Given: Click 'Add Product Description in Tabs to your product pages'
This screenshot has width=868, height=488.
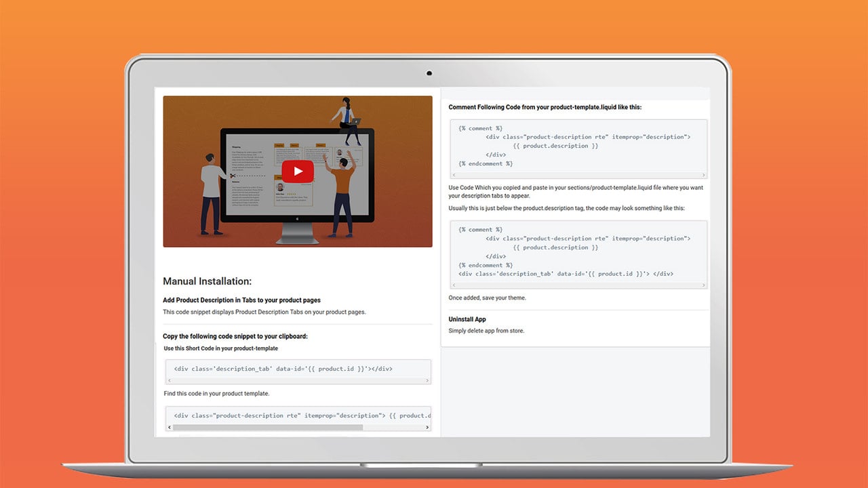Looking at the screenshot, I should pos(241,300).
